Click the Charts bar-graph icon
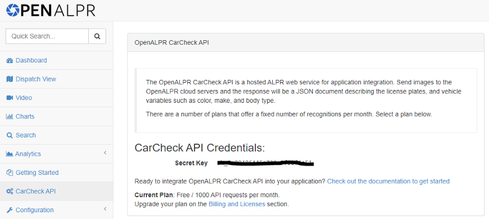The image size is (489, 219). point(10,117)
